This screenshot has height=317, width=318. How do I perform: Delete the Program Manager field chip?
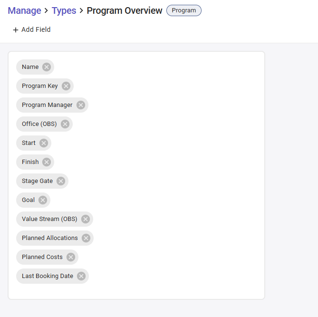point(81,105)
